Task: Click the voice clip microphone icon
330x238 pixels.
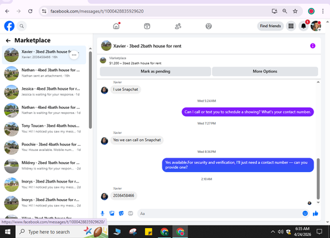Action: [x=102, y=214]
